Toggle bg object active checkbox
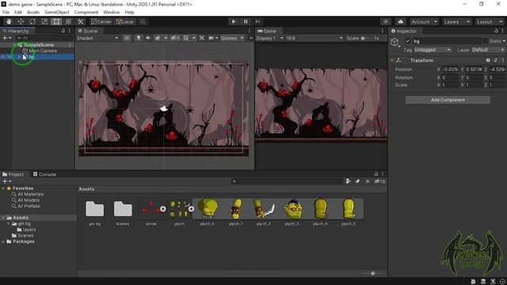This screenshot has height=285, width=507. (407, 41)
